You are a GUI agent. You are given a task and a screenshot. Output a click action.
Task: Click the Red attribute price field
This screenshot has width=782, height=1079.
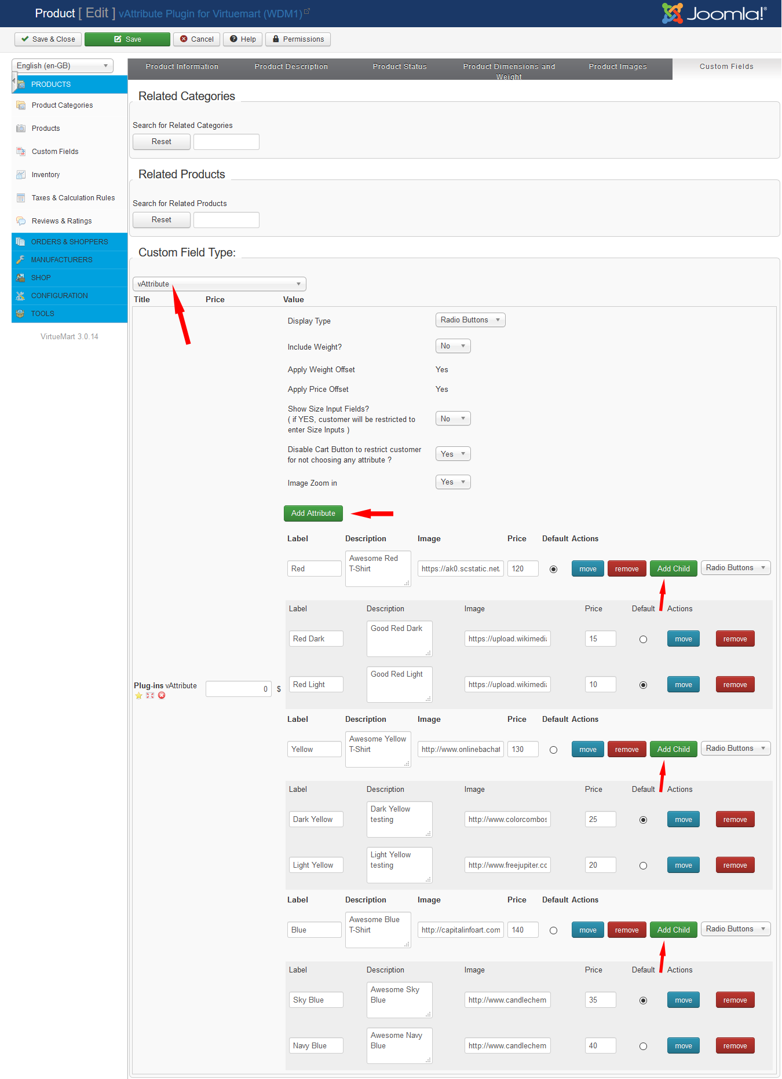coord(522,569)
